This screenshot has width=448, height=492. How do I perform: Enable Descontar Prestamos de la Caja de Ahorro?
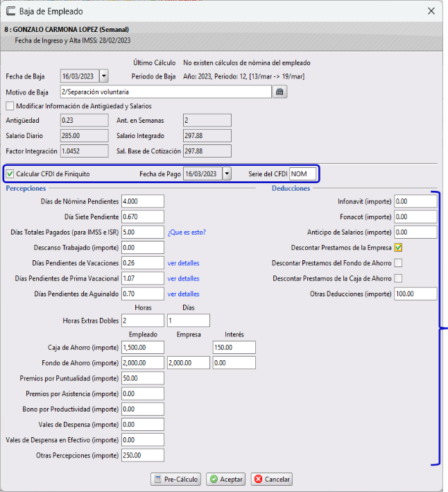398,278
